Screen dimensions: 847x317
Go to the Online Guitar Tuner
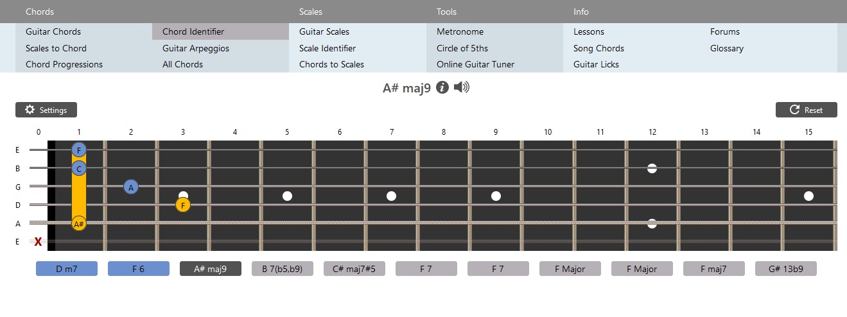point(475,64)
